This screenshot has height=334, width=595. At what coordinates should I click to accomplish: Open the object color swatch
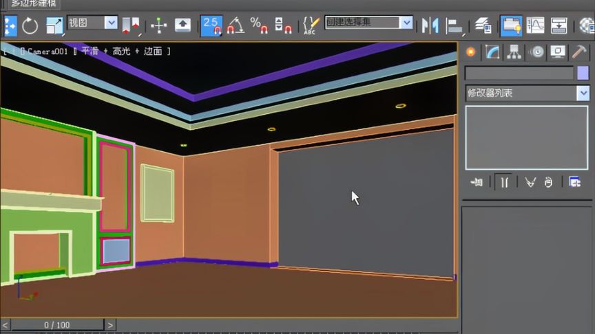(x=583, y=73)
